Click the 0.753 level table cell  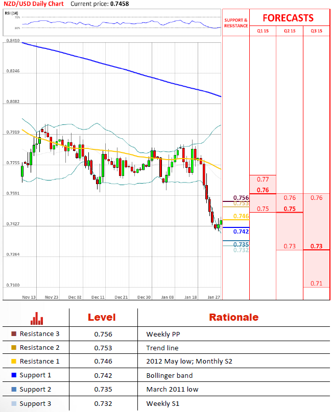103,348
